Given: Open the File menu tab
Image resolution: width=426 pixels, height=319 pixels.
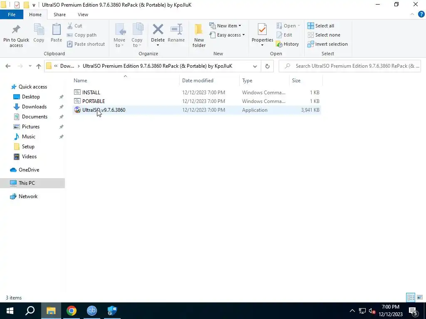Looking at the screenshot, I should click(11, 15).
